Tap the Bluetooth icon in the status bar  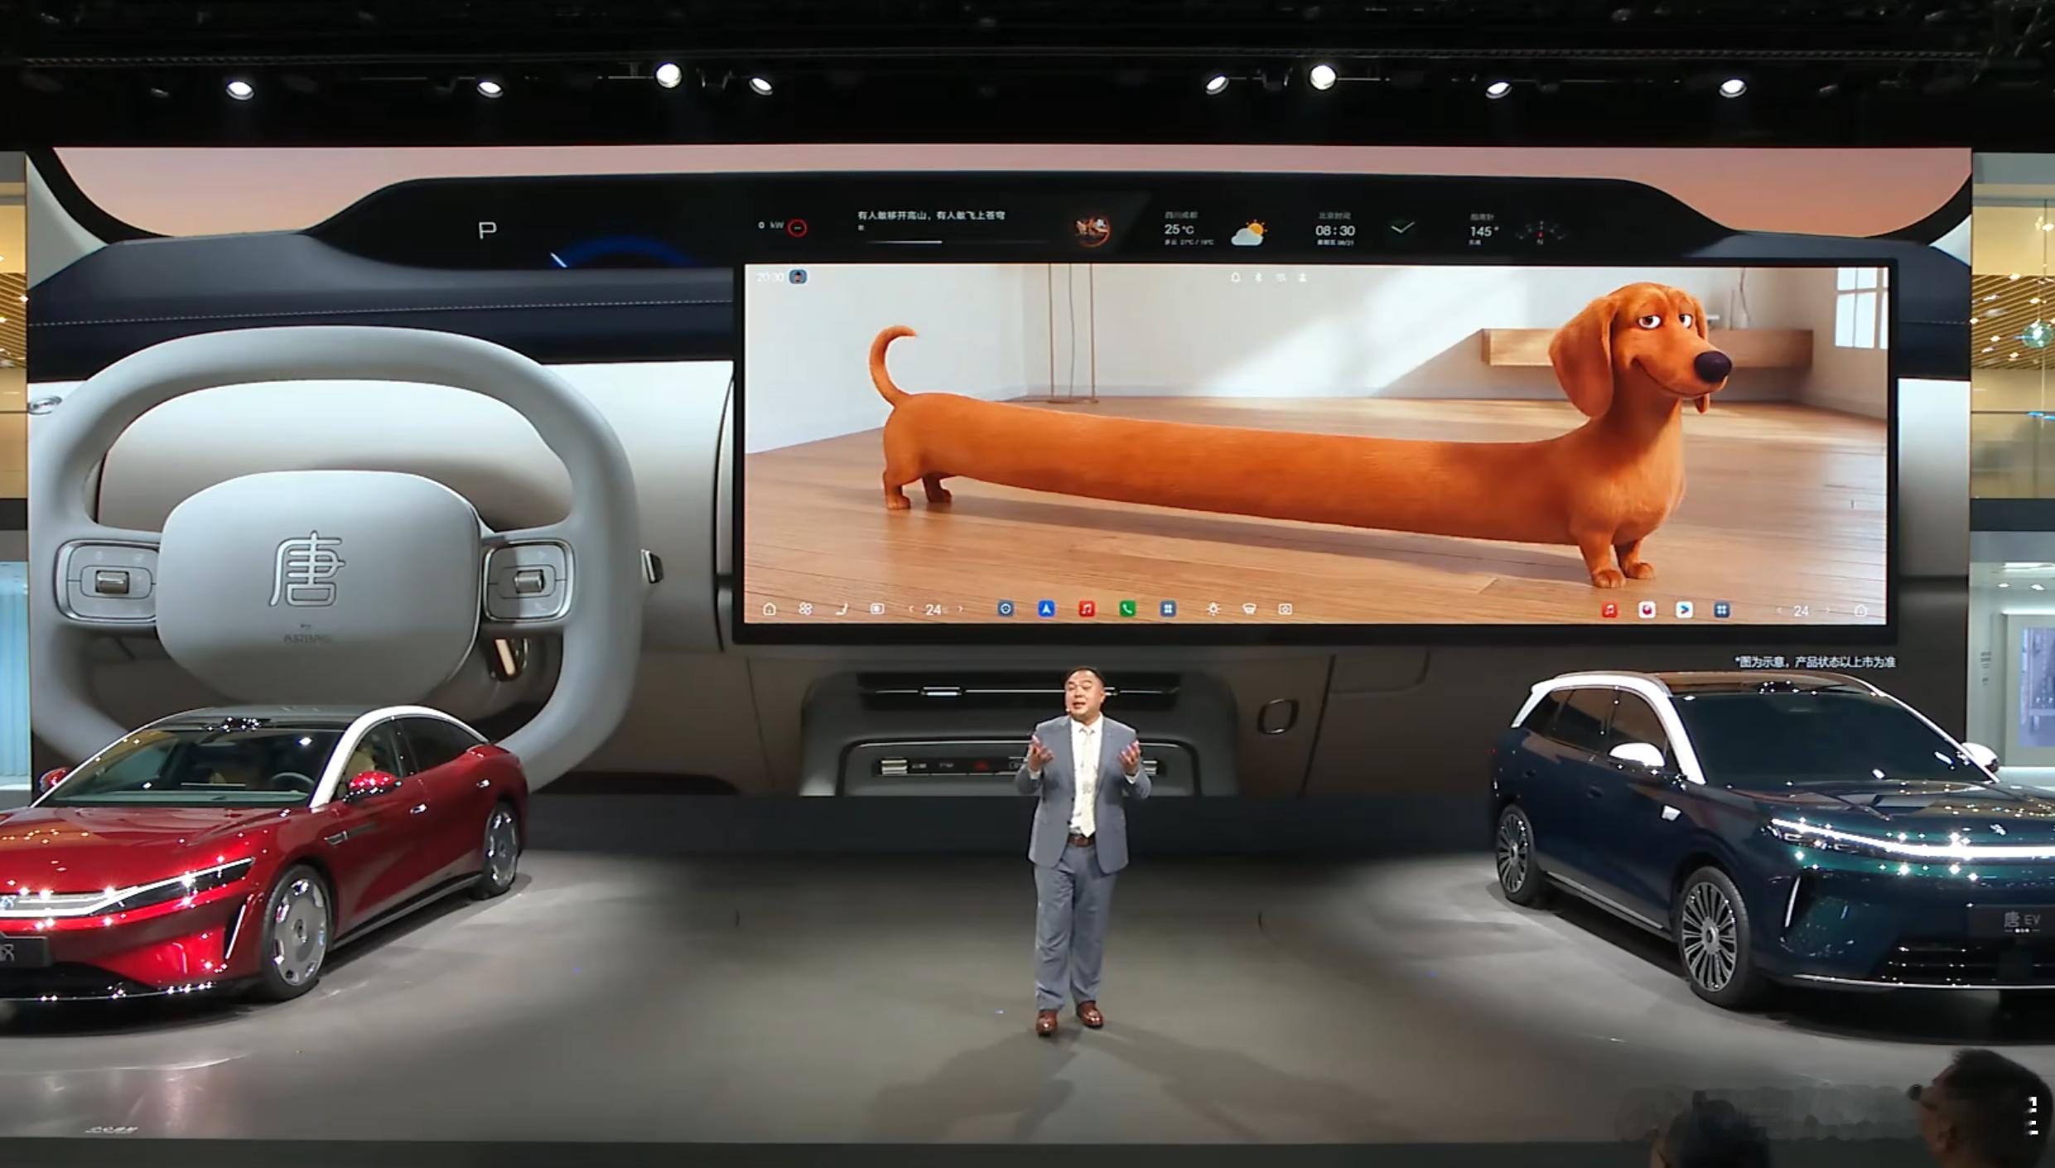[x=1257, y=278]
